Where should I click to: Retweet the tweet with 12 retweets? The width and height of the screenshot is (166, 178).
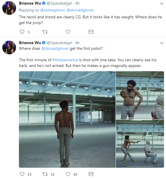coord(45,174)
